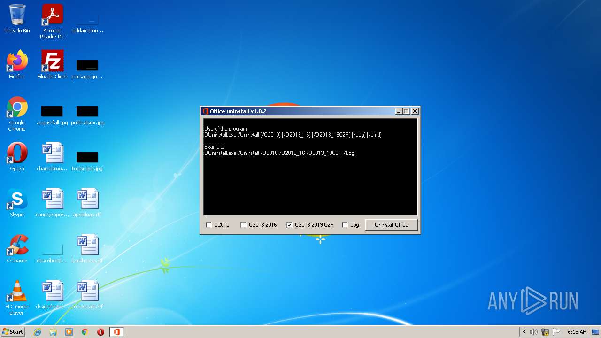Viewport: 601px width, 338px height.
Task: Click the 6:15 AM clock
Action: click(x=577, y=332)
